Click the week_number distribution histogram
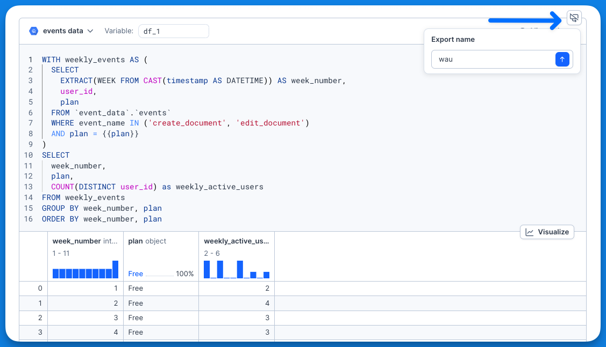 (x=85, y=269)
